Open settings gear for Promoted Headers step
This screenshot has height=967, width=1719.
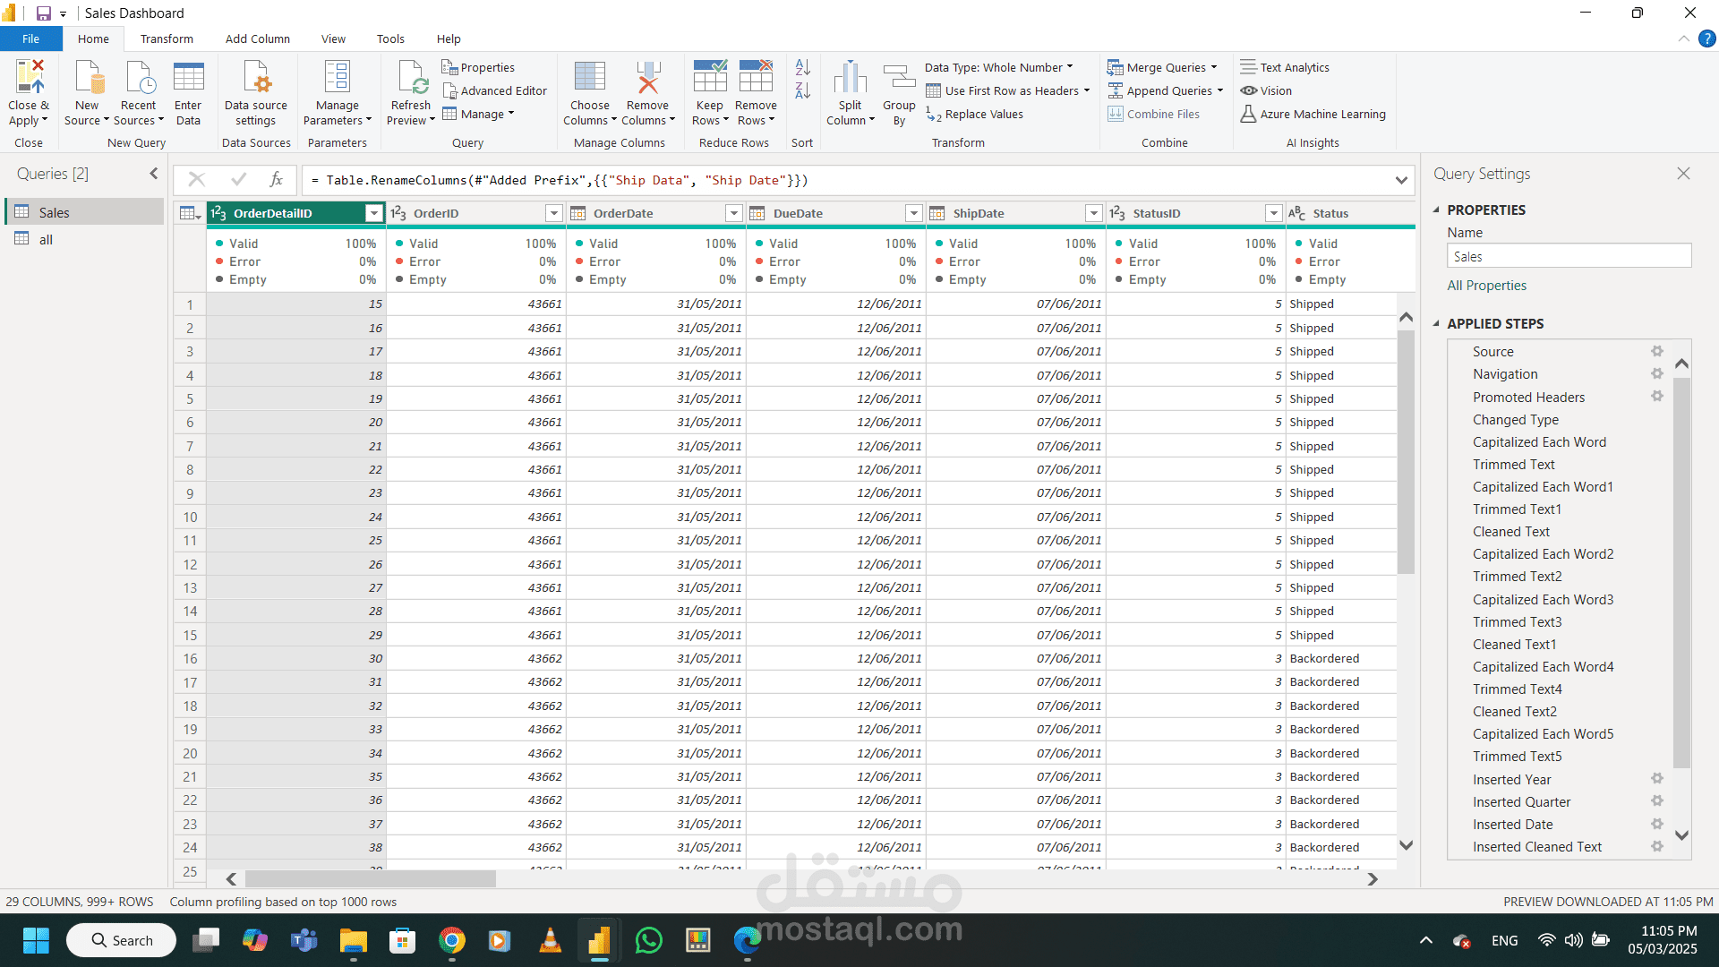click(1657, 397)
